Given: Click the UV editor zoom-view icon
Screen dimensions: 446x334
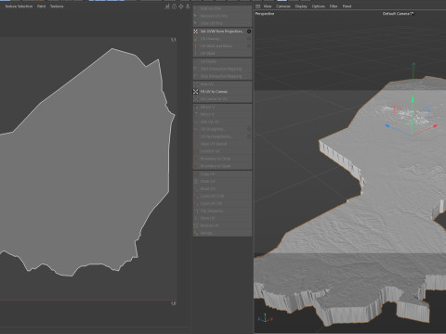Looking at the screenshot, I should click(x=188, y=6).
